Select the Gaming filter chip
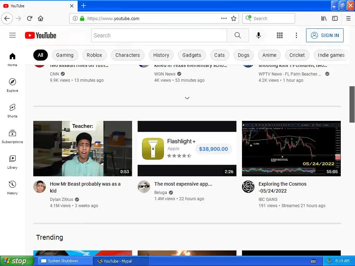 [x=65, y=55]
